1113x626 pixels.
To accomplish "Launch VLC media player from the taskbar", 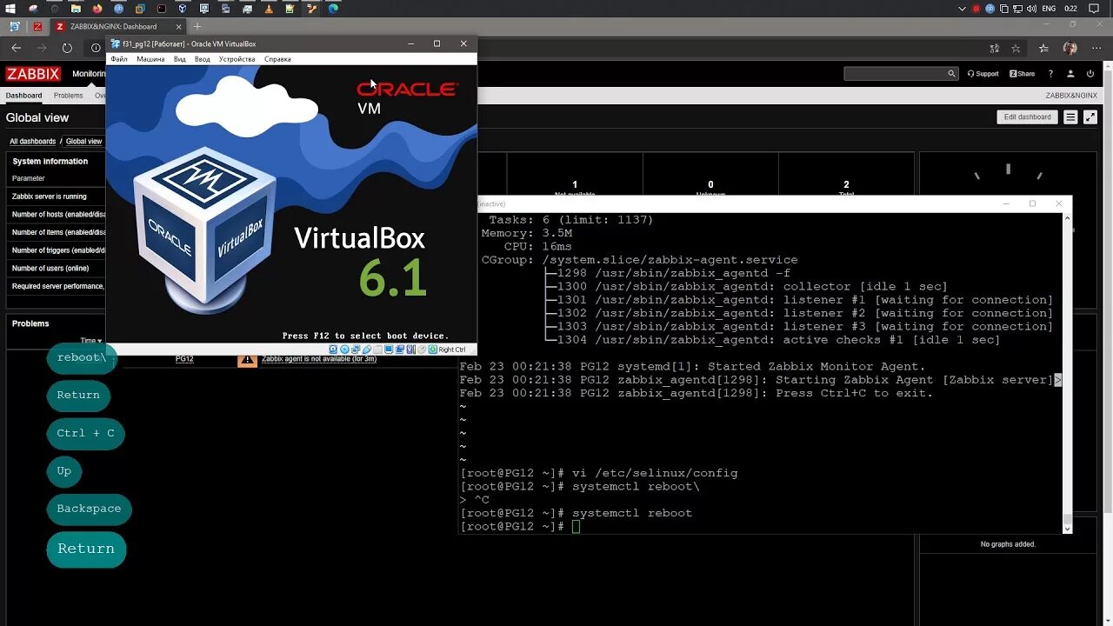I will pyautogui.click(x=269, y=9).
